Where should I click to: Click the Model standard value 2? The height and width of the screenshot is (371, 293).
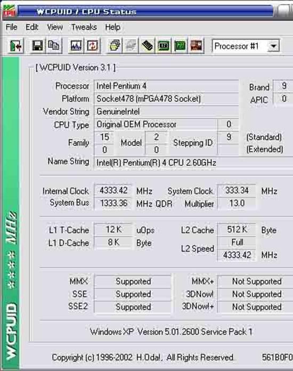pyautogui.click(x=156, y=137)
